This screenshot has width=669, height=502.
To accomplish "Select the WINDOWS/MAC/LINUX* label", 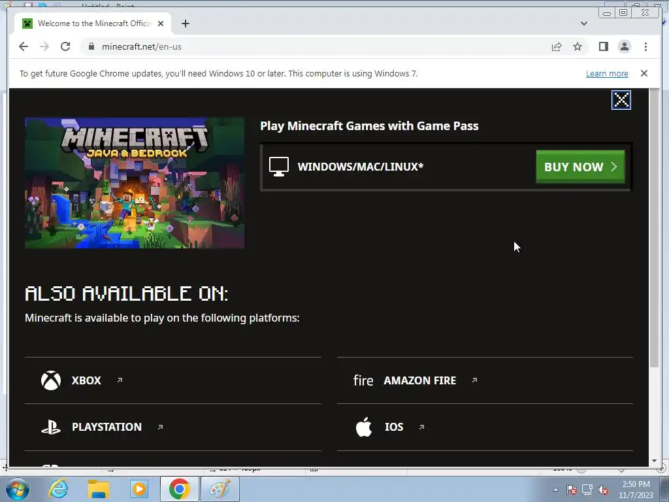I will [360, 167].
